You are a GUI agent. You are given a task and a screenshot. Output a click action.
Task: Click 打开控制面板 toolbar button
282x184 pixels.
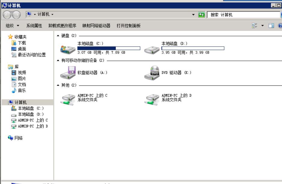[128, 26]
